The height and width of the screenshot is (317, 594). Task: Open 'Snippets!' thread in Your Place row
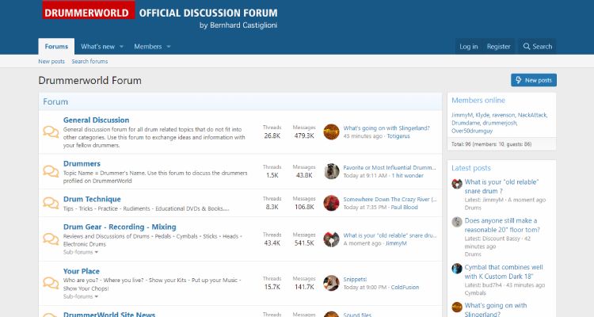coord(355,280)
